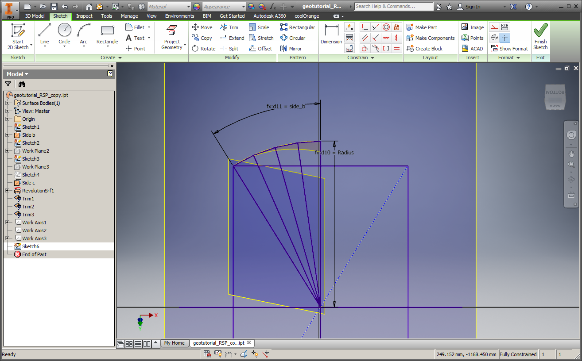The width and height of the screenshot is (582, 361).
Task: Expand Surface Bodies(1) tree node
Action: click(8, 103)
